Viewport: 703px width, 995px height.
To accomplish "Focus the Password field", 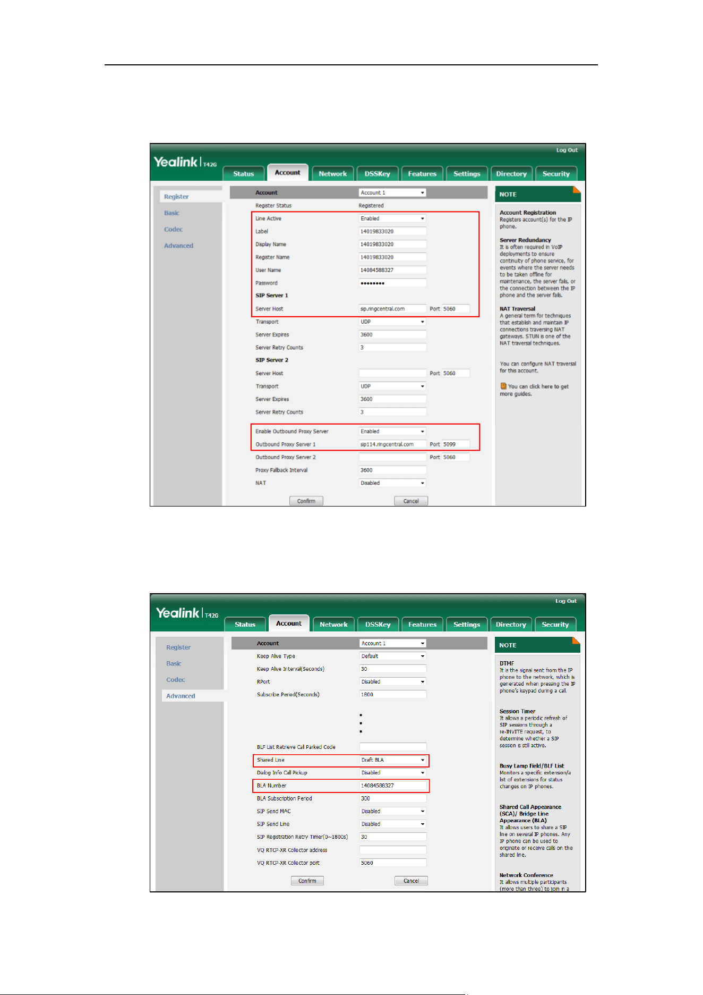I will point(392,283).
